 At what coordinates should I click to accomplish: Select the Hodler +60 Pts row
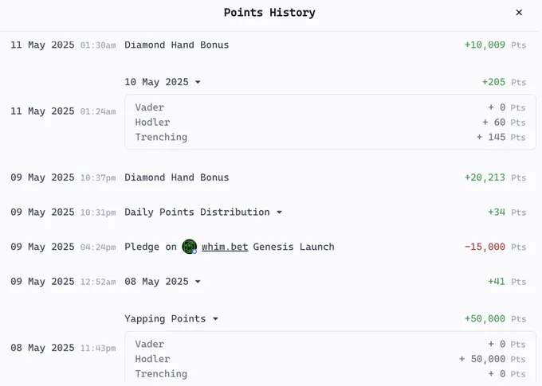(330, 123)
